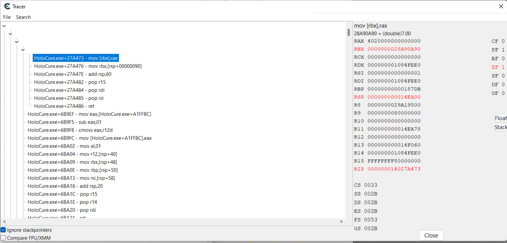This screenshot has height=243, width=507.
Task: Open the File menu
Action: 7,17
